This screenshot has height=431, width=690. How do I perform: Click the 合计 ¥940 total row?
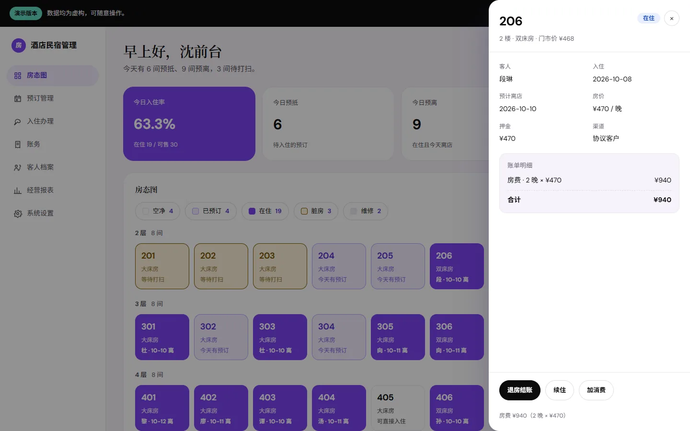pos(589,200)
